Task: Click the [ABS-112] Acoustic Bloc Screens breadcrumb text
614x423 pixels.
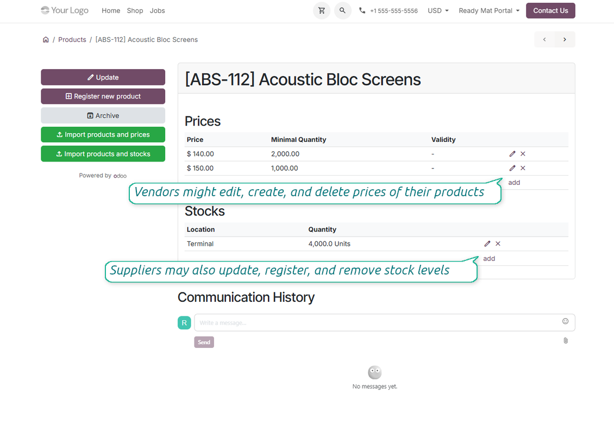Action: 147,40
